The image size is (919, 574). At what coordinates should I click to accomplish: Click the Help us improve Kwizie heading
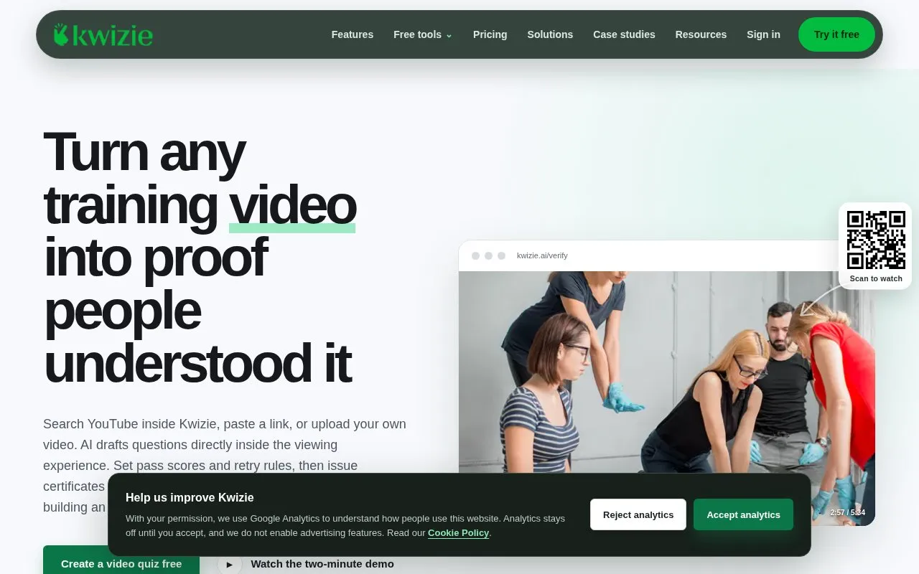[x=190, y=497]
